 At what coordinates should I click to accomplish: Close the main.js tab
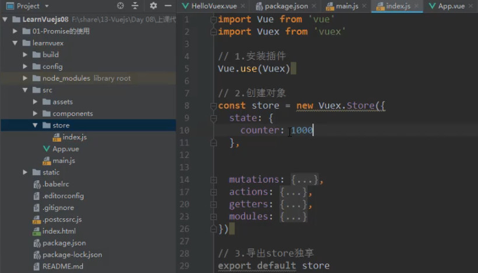click(x=364, y=6)
